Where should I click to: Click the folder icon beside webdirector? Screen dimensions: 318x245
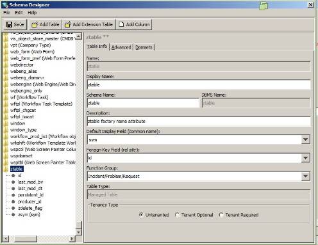coord(6,65)
